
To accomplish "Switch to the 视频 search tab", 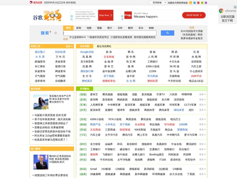I will [x=99, y=28].
